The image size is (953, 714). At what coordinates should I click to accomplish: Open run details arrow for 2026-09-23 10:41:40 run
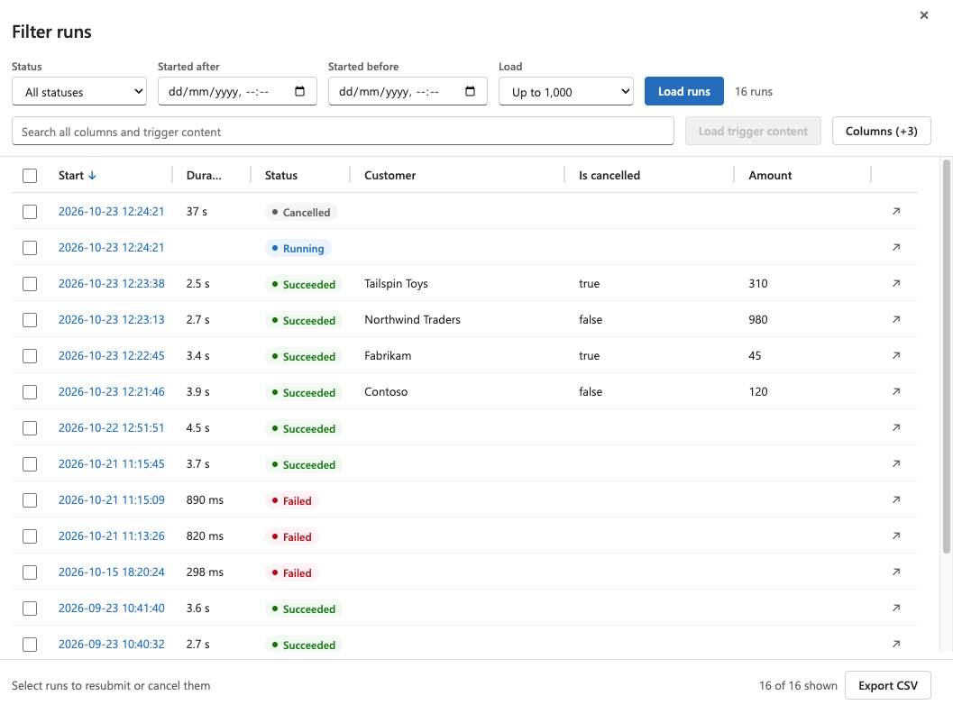(896, 608)
